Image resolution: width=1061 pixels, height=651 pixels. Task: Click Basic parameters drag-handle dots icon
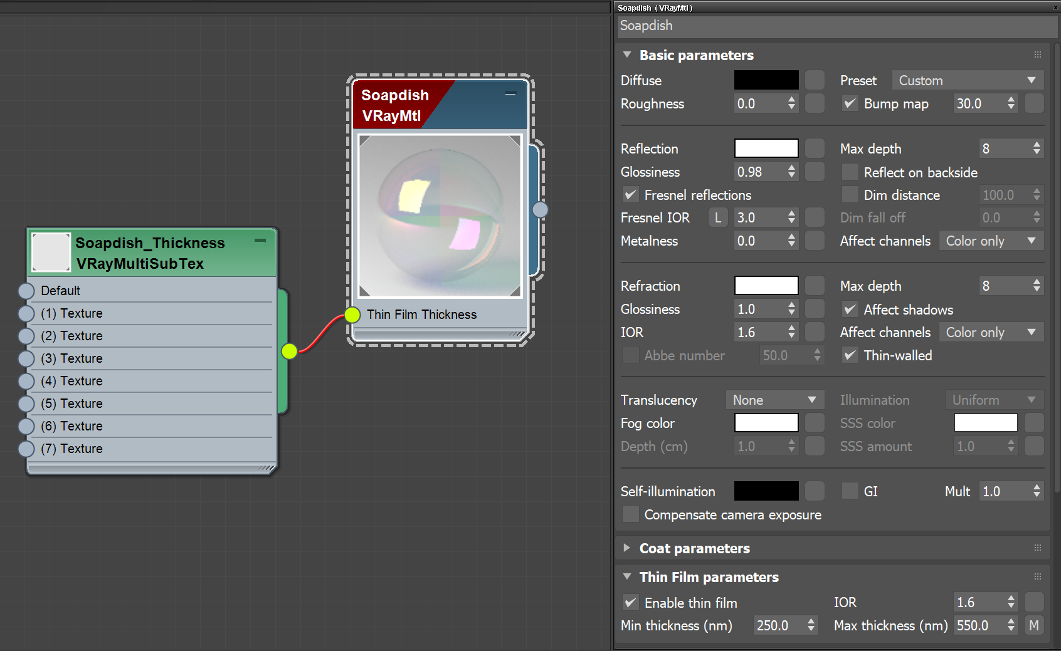(x=1037, y=55)
